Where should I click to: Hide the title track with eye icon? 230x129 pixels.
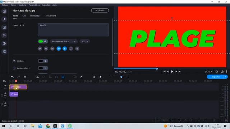click(5, 86)
